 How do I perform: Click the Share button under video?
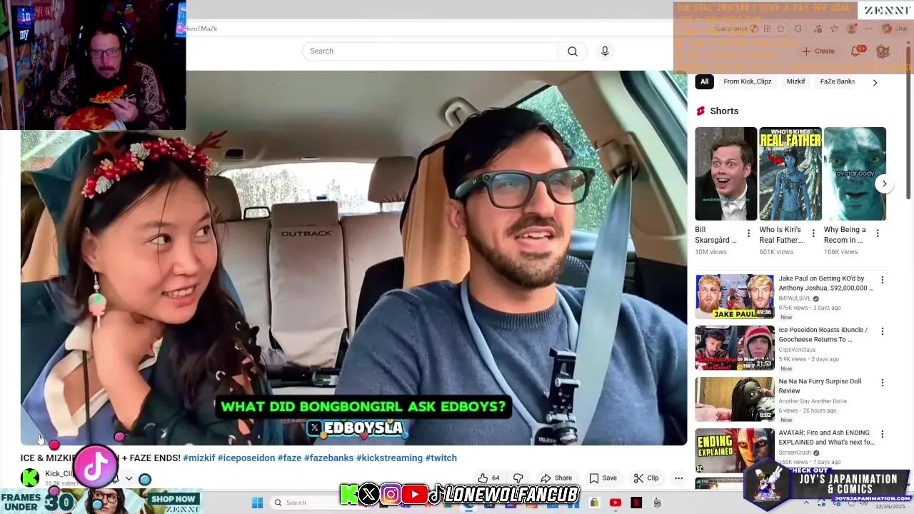tap(556, 478)
